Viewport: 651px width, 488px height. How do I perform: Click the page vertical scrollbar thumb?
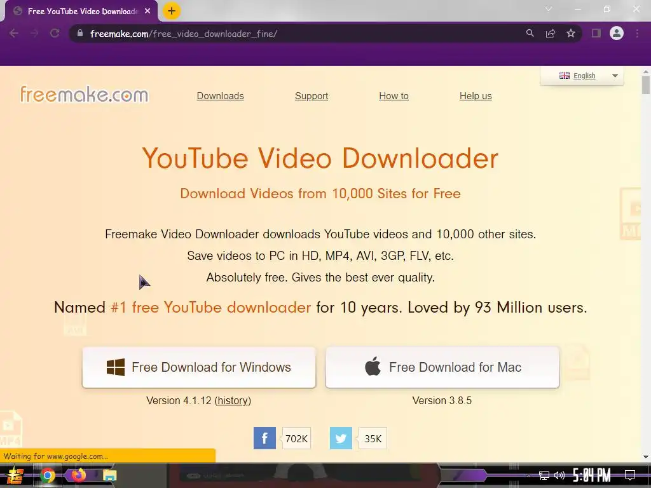[x=646, y=85]
